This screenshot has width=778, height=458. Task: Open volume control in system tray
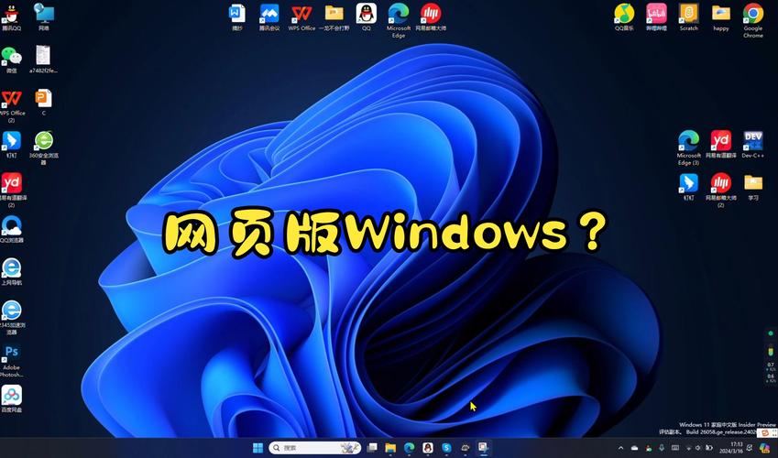[698, 448]
